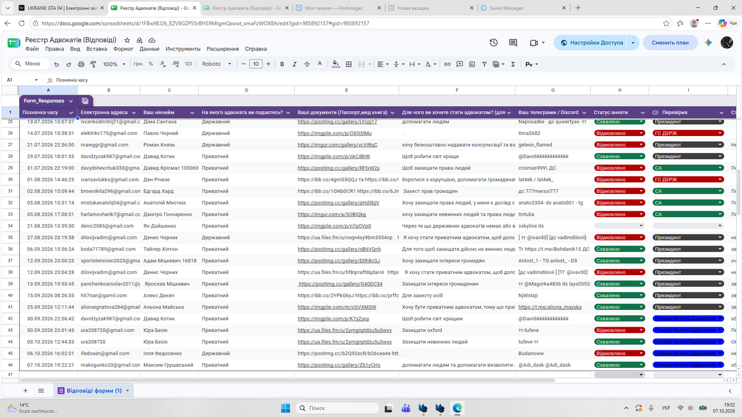
Task: Open the Roboto font dropdown
Action: click(217, 64)
